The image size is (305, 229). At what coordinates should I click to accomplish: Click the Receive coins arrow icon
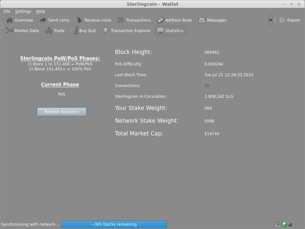[79, 20]
